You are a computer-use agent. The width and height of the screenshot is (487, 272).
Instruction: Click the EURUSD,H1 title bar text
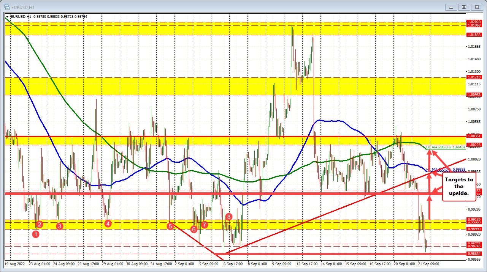(x=23, y=7)
